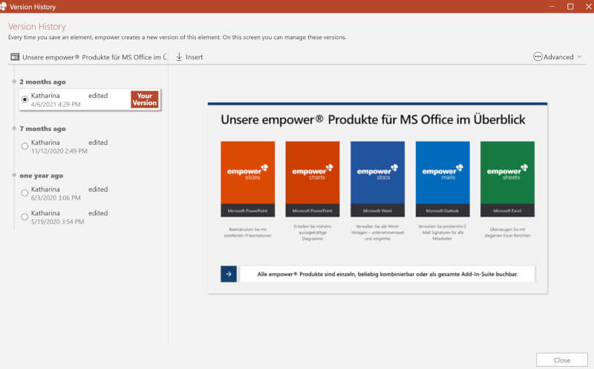Select the 5/19/2020 3:54 PM version radio button
Viewport: 594px width, 369px height.
(25, 217)
